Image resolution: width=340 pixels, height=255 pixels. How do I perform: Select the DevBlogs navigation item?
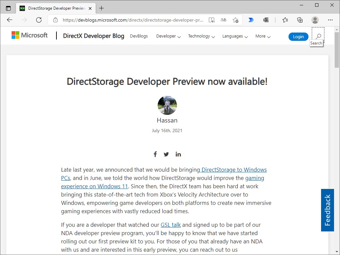[139, 36]
